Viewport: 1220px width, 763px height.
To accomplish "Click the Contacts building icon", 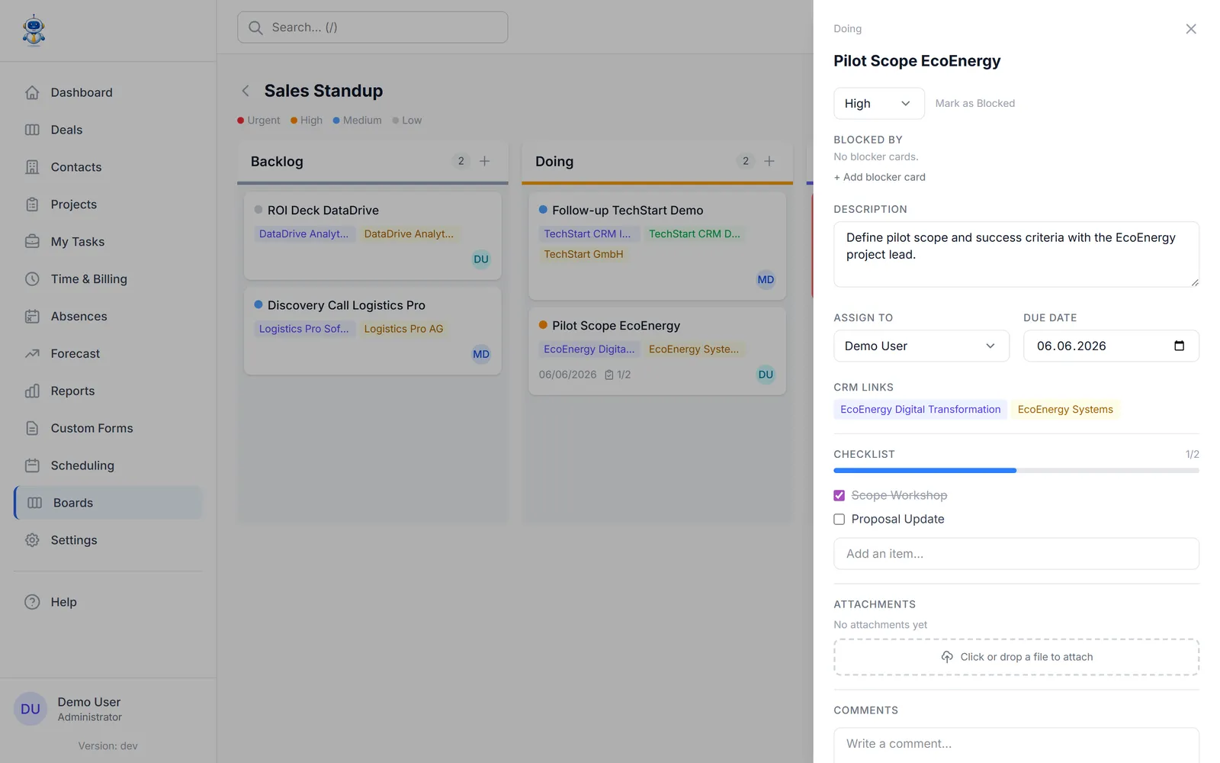I will (32, 167).
